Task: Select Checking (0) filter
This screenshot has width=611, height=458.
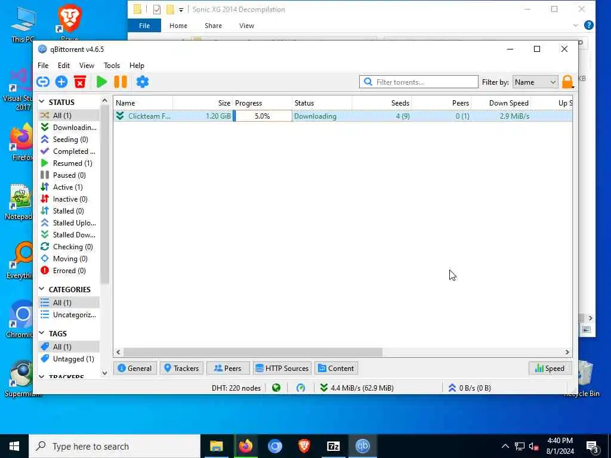Action: (69, 247)
